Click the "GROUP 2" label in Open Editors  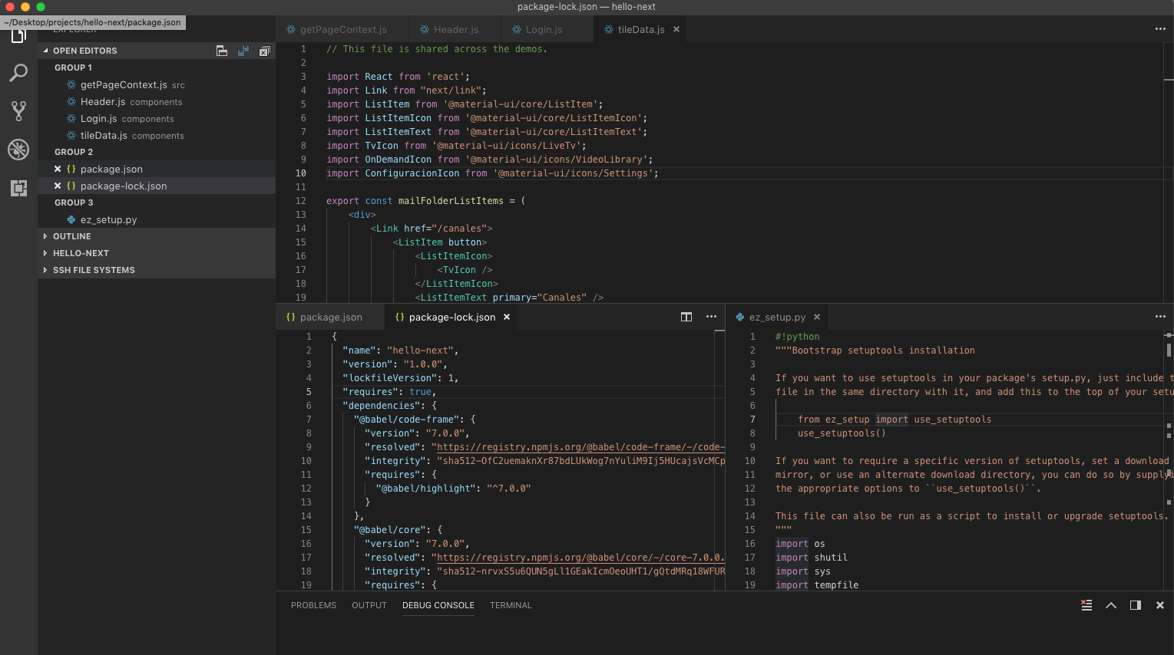click(x=74, y=152)
